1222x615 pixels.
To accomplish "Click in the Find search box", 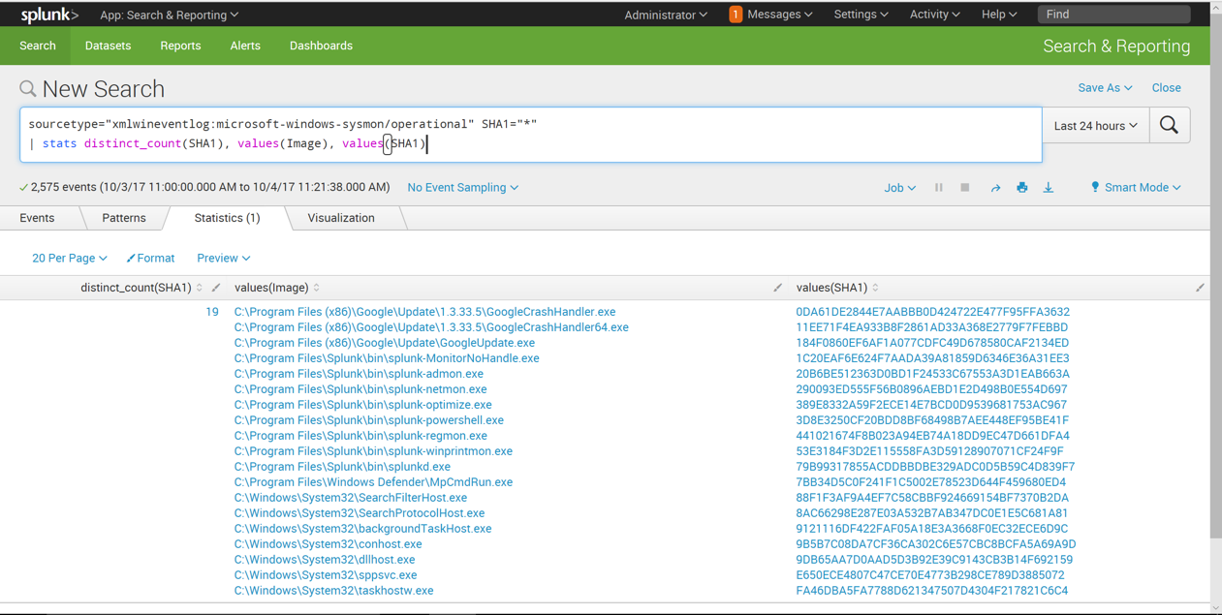I will click(1112, 15).
